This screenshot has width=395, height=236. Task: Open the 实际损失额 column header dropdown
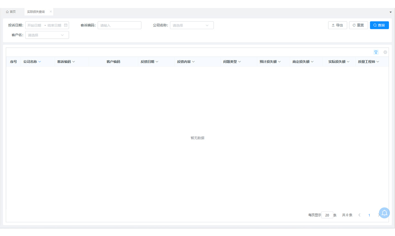(x=348, y=62)
